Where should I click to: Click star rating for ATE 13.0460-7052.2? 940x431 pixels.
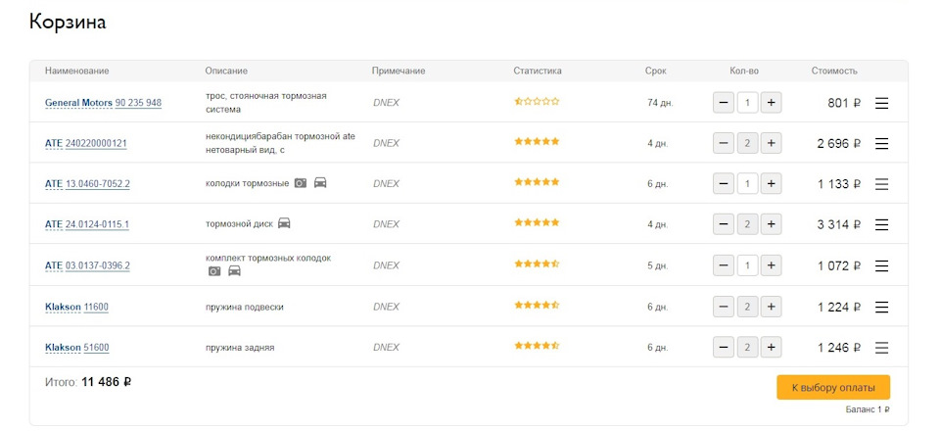click(537, 182)
